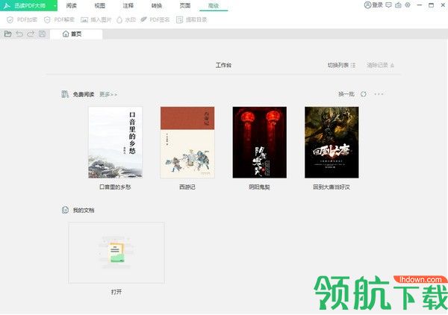Open the 口音里的乡愁 book cover
Screen dimensions: 448x315
click(x=115, y=143)
